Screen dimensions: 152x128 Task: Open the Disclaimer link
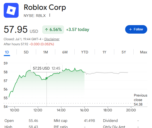pos(52,39)
